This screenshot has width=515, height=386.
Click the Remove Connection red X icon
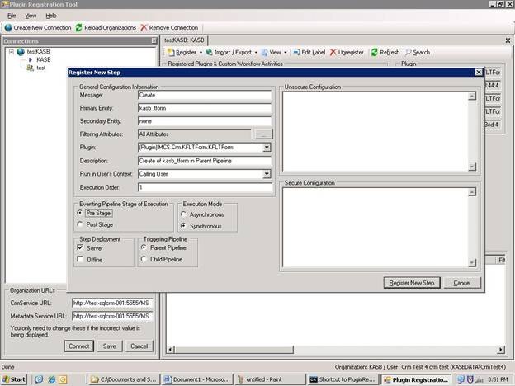144,27
